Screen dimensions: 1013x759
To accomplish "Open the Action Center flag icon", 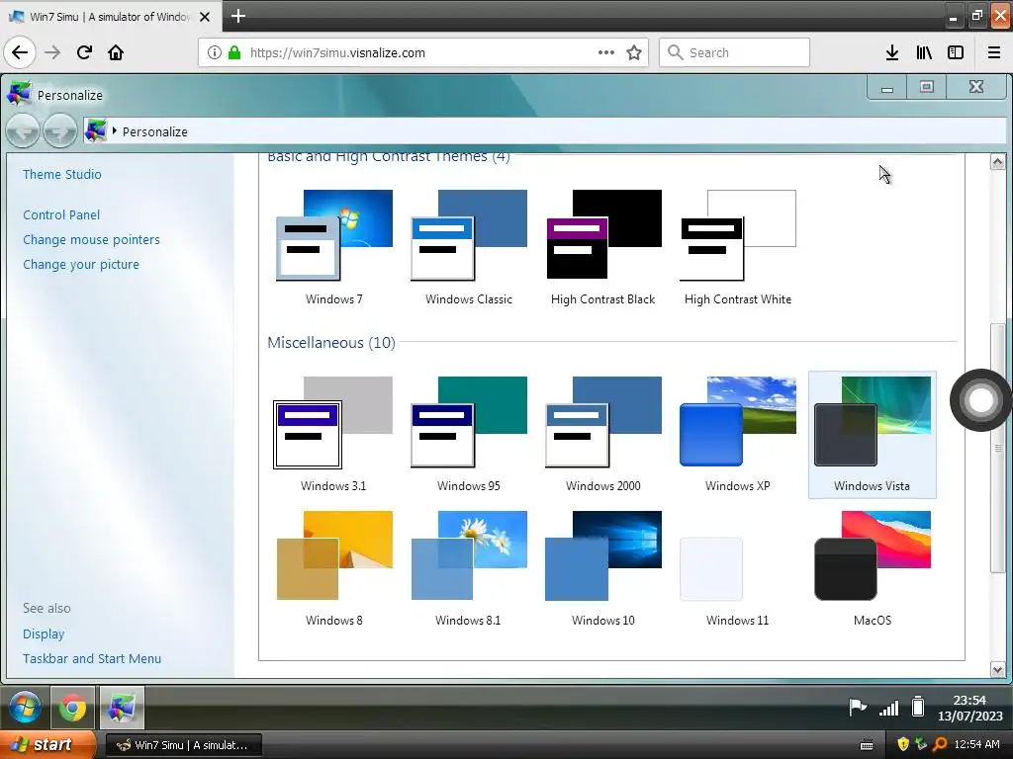I will pyautogui.click(x=858, y=708).
